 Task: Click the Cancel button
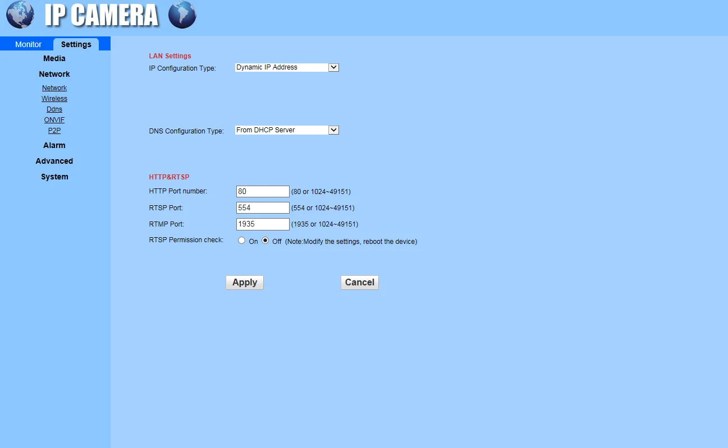[x=360, y=283]
